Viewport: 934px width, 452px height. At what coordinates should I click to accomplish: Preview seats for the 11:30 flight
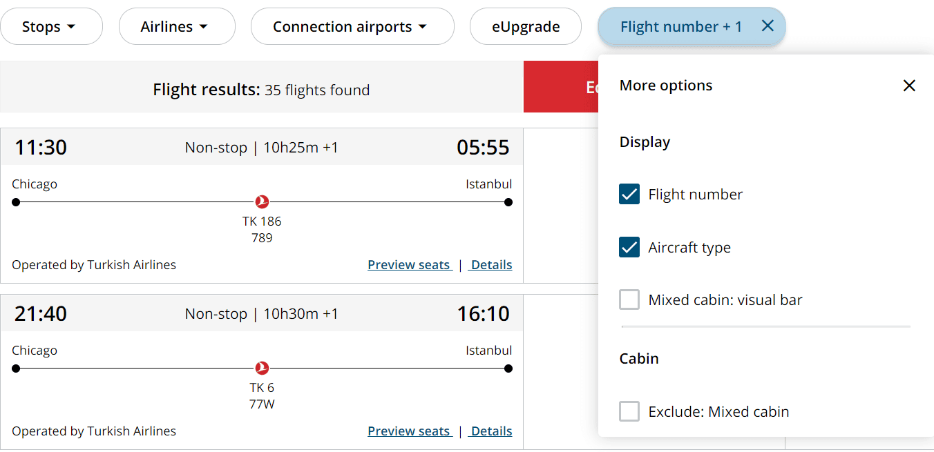click(x=409, y=265)
